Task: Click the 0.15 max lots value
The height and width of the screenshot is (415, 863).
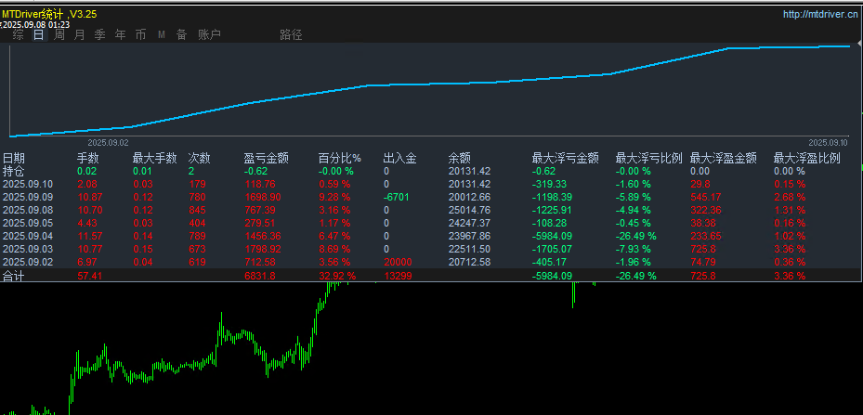Action: point(143,249)
